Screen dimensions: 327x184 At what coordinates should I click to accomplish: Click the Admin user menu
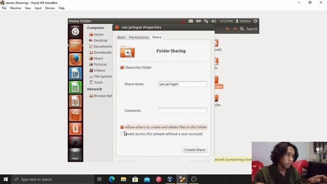point(243,21)
